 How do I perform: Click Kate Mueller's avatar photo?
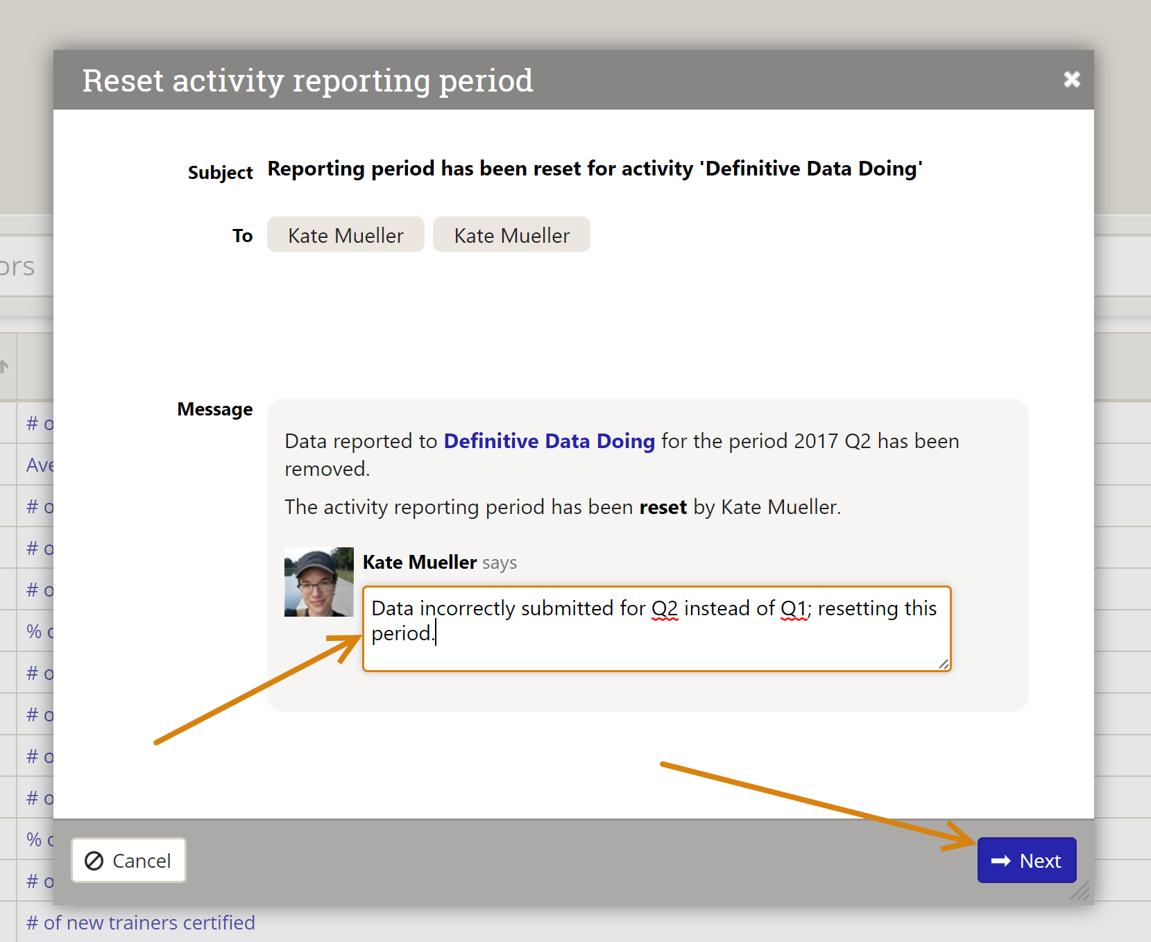click(x=319, y=582)
